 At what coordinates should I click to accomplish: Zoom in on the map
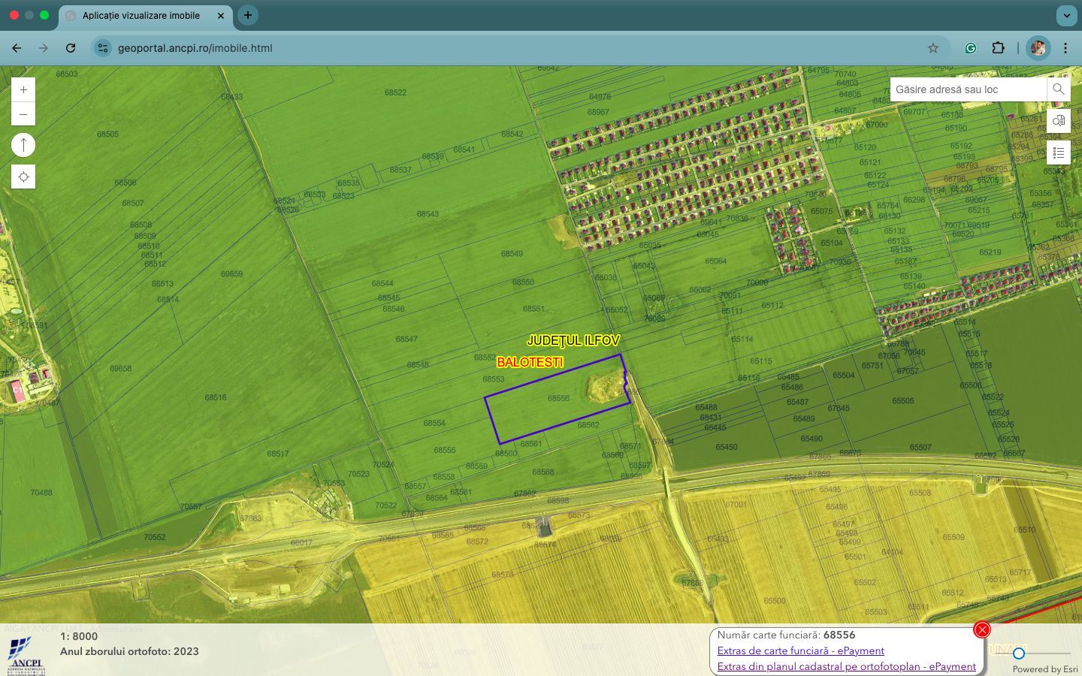point(23,90)
